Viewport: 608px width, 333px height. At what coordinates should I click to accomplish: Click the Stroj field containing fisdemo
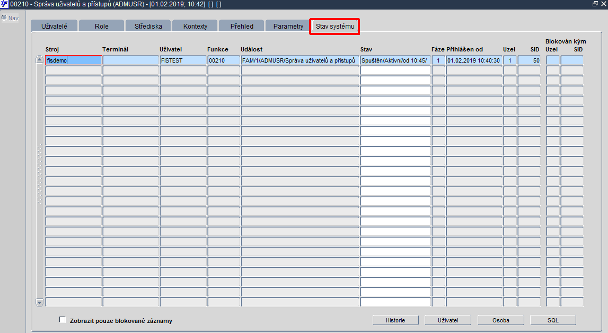(74, 60)
